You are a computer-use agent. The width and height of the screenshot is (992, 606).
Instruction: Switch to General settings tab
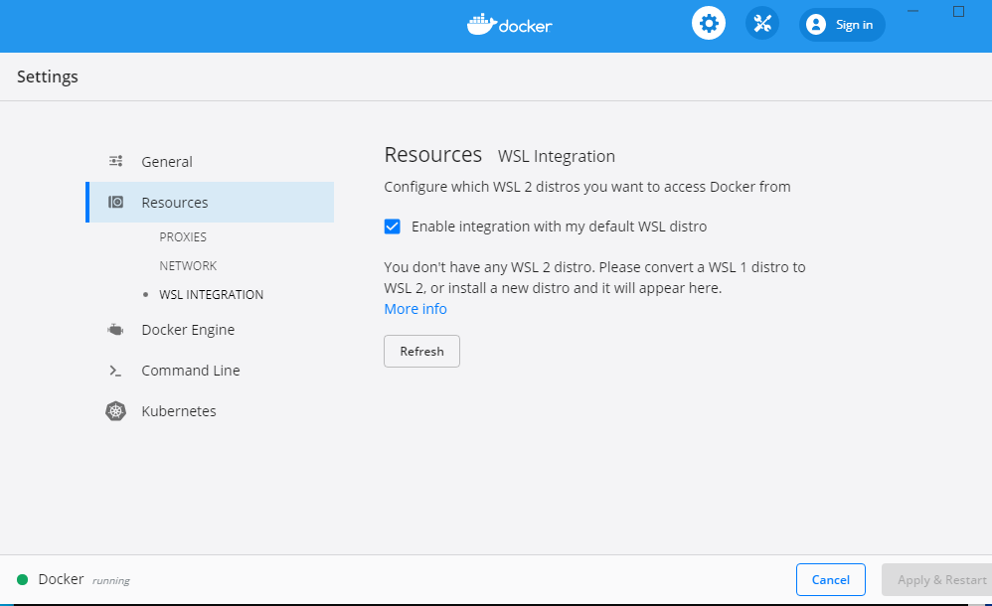click(167, 162)
